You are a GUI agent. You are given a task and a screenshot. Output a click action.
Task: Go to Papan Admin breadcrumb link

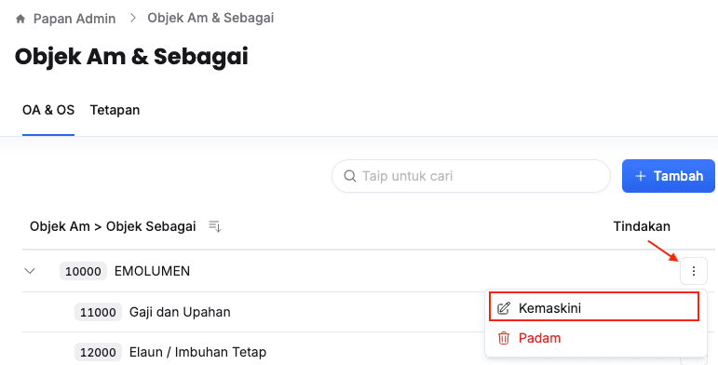coord(75,19)
